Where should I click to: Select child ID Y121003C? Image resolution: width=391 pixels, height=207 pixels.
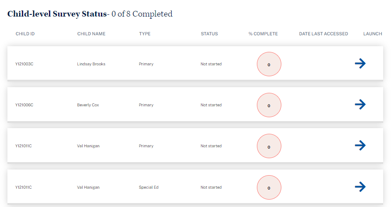click(x=24, y=64)
